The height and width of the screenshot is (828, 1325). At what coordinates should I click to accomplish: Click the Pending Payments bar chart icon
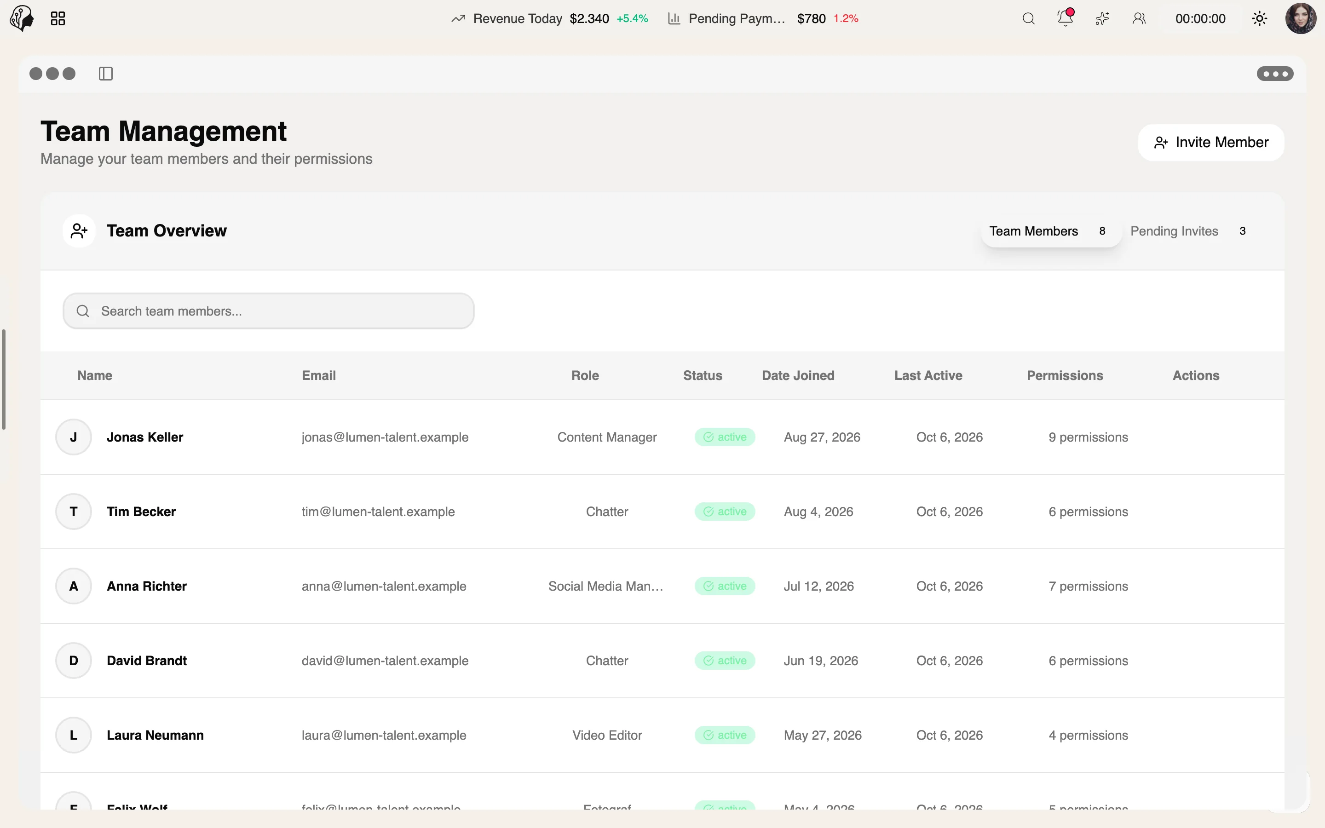pyautogui.click(x=674, y=18)
